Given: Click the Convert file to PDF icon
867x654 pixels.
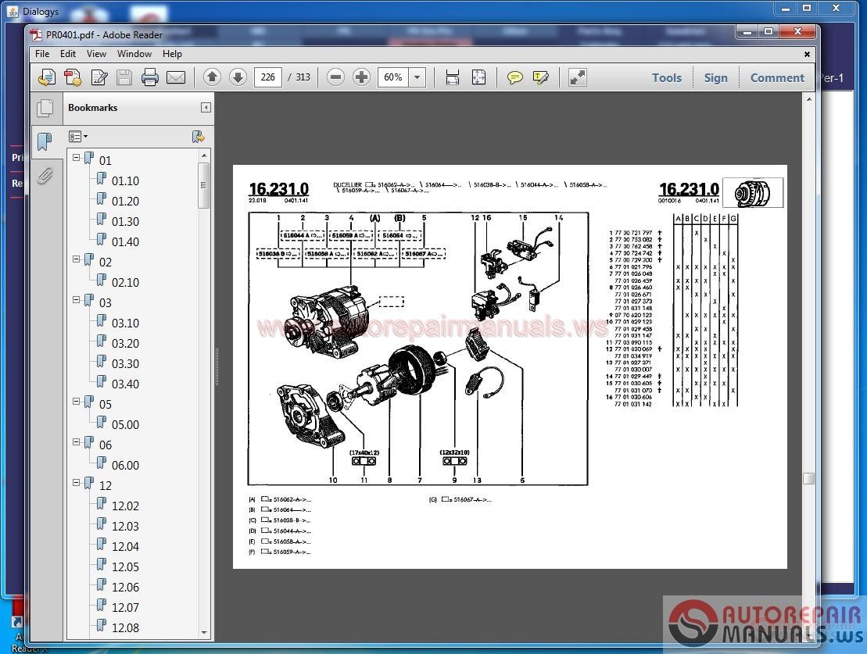Looking at the screenshot, I should coord(73,77).
